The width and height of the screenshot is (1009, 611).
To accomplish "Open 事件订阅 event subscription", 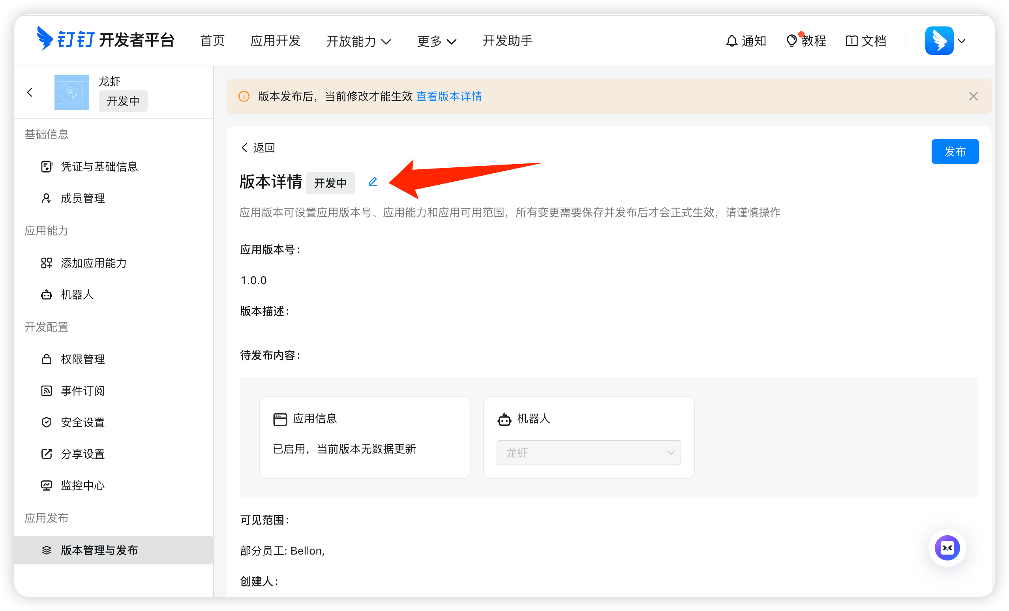I will [x=83, y=391].
